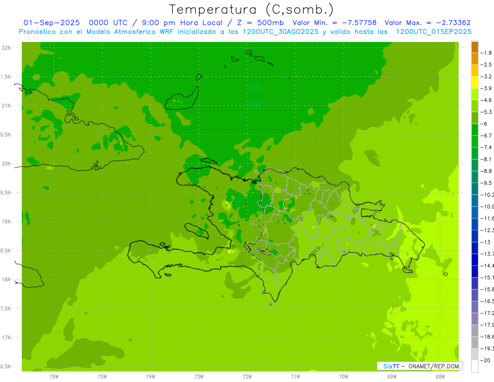Click the '-3.9' colorbar label

pos(487,89)
